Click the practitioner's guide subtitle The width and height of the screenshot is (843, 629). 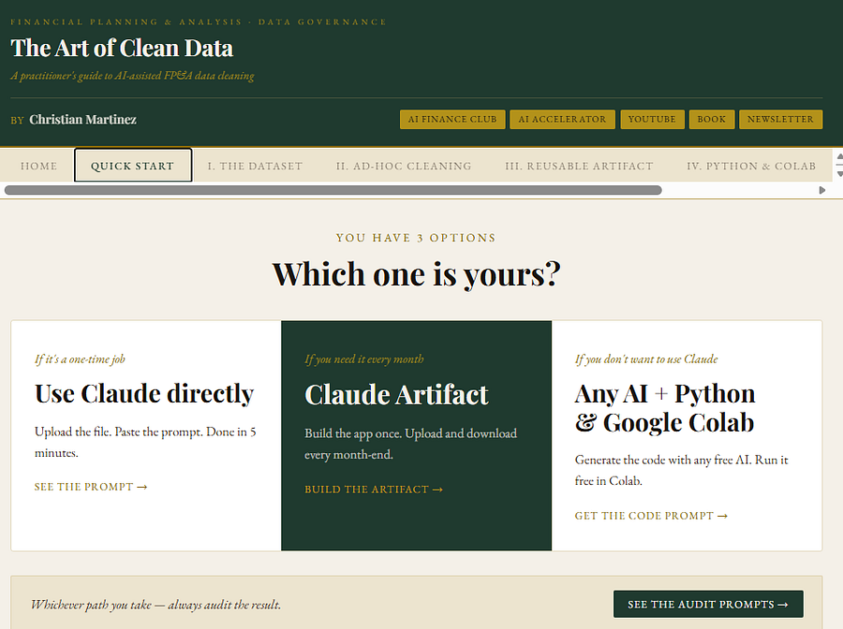tap(132, 76)
